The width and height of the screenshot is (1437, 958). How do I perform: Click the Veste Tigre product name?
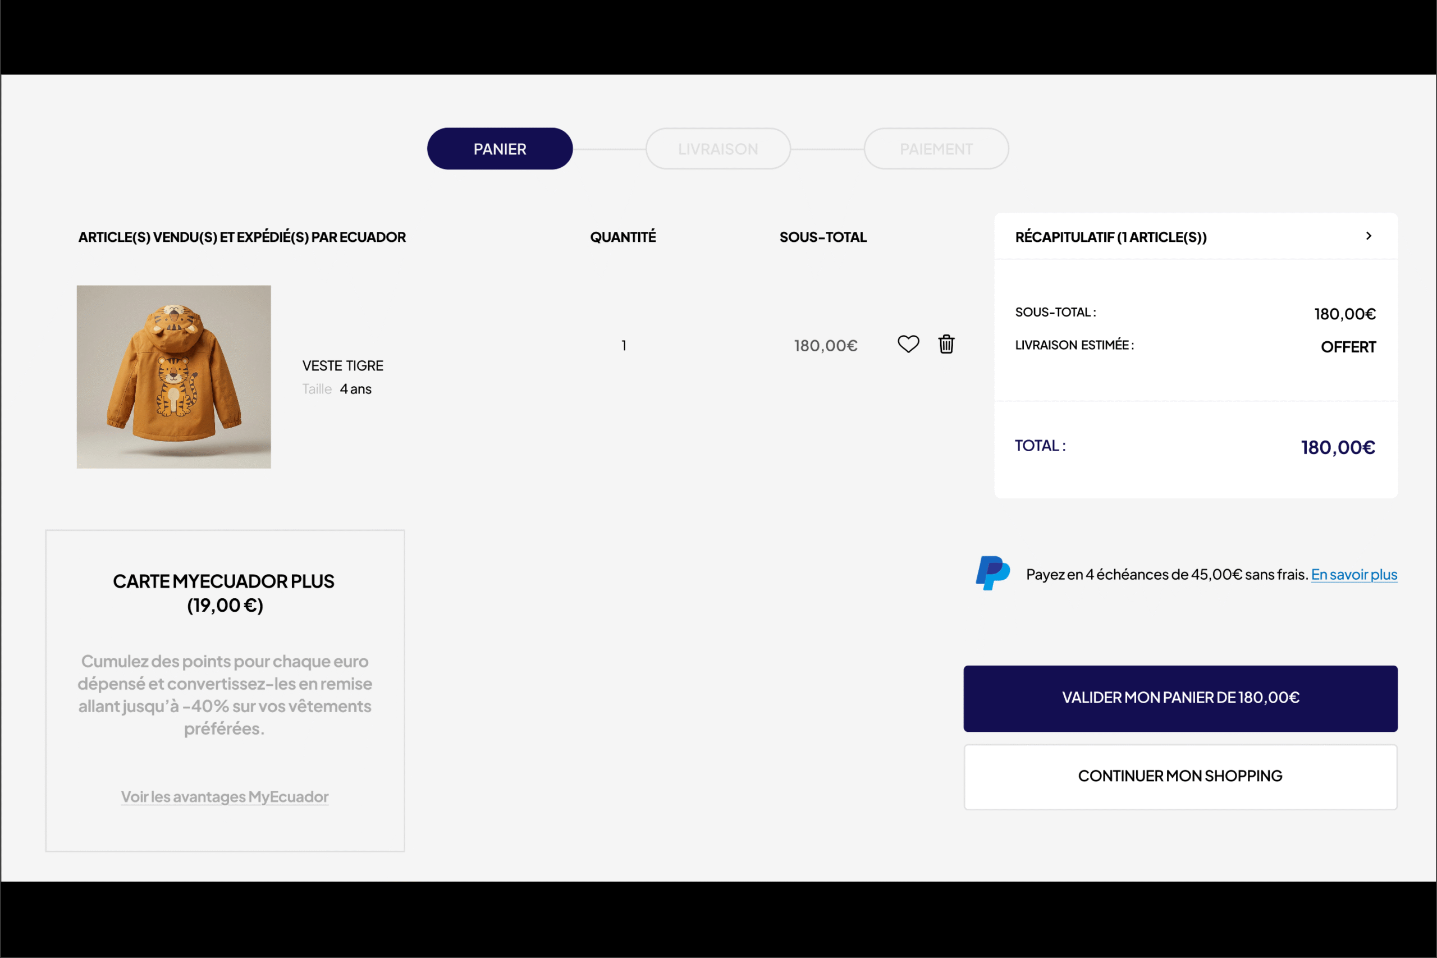(343, 366)
